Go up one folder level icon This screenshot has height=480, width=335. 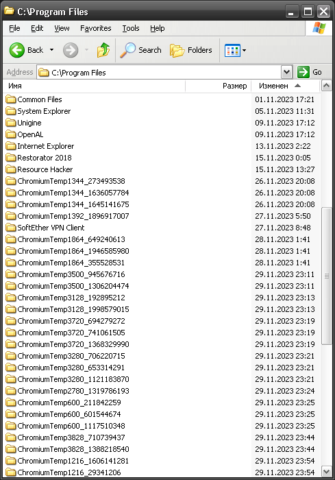103,50
